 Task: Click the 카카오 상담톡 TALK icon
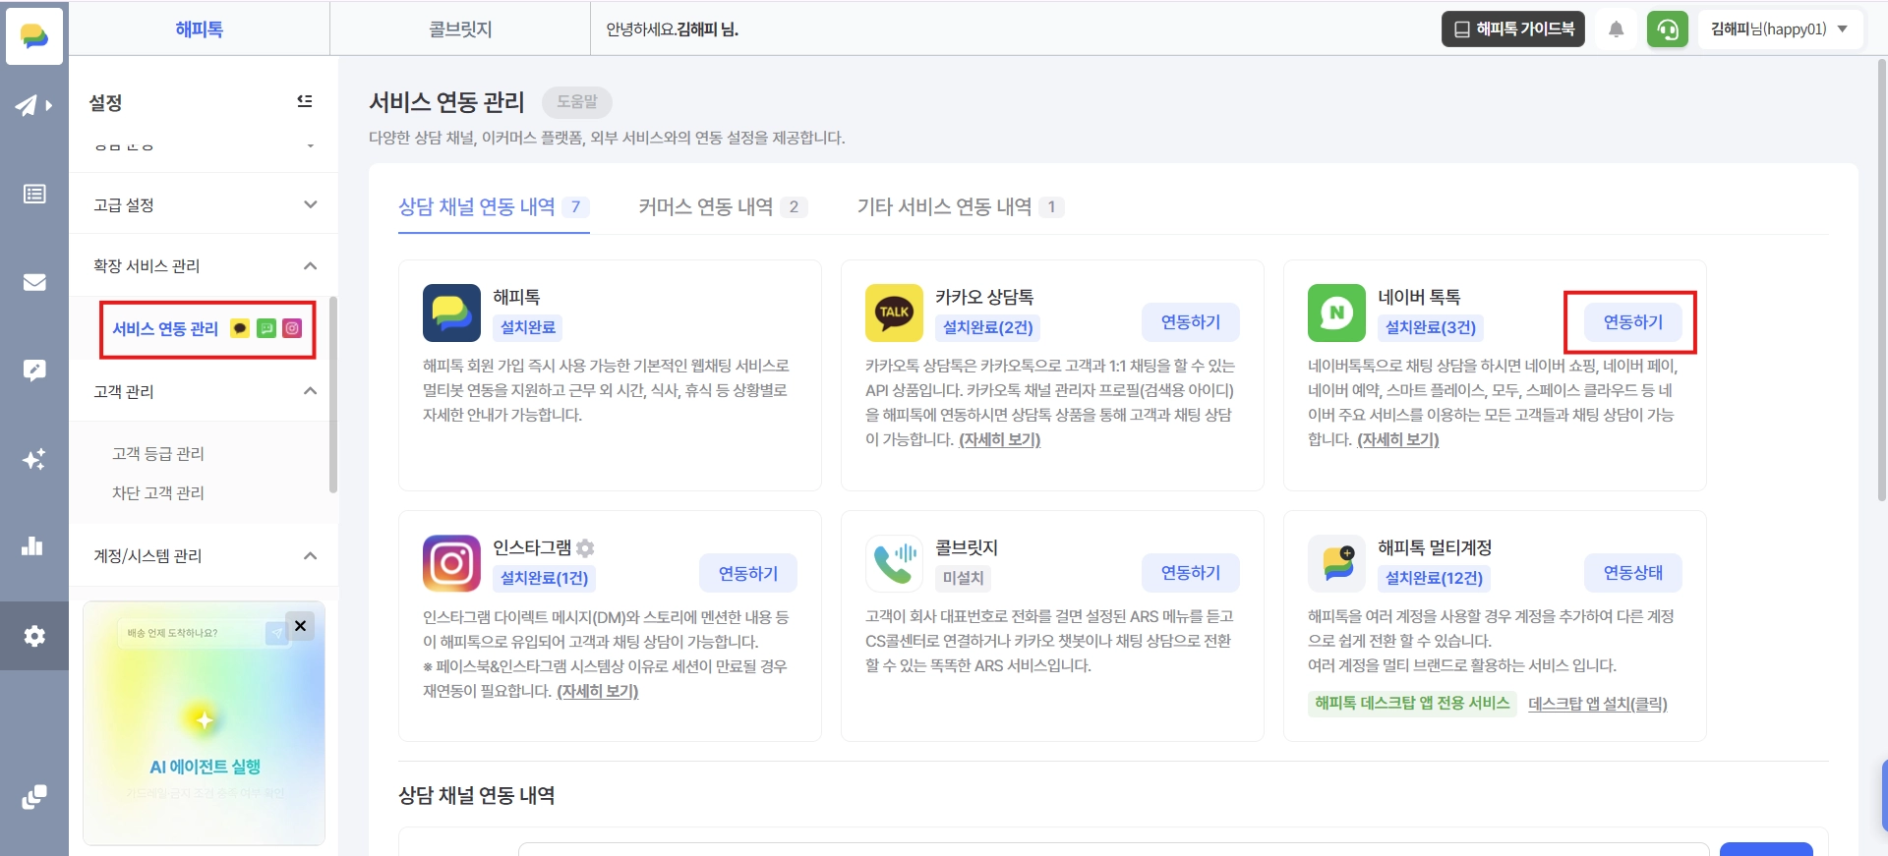pos(894,313)
